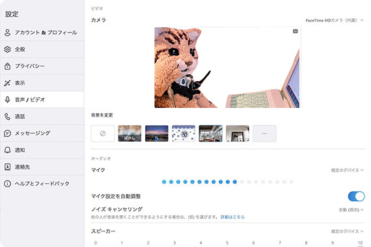Choose the doorway room background

[x=238, y=133]
